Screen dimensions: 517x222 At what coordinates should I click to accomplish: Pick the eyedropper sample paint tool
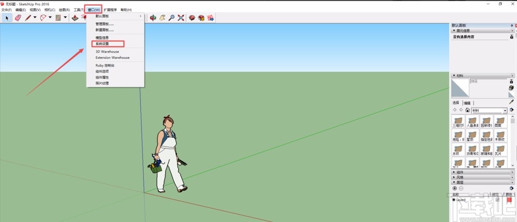pyautogui.click(x=511, y=102)
